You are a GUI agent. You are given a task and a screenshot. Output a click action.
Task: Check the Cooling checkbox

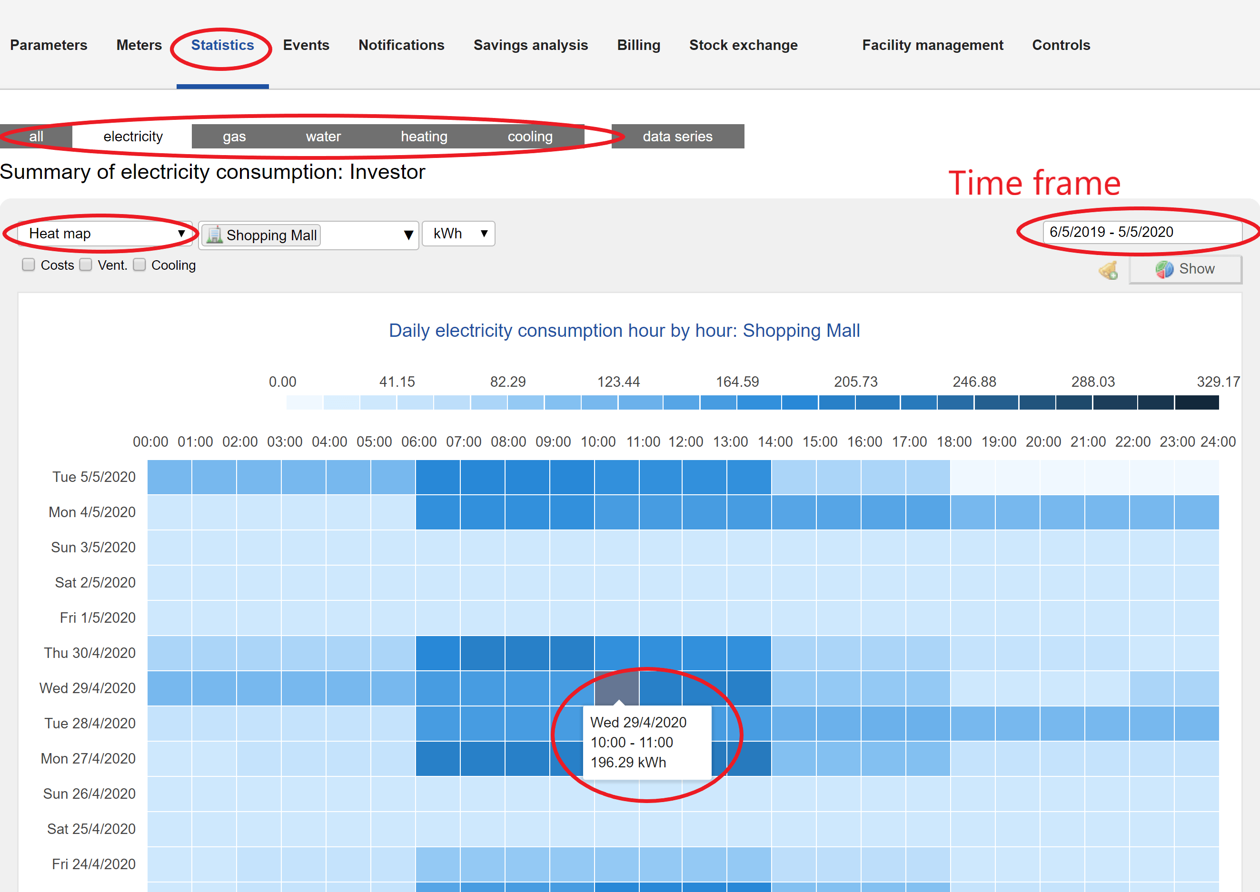pos(139,265)
